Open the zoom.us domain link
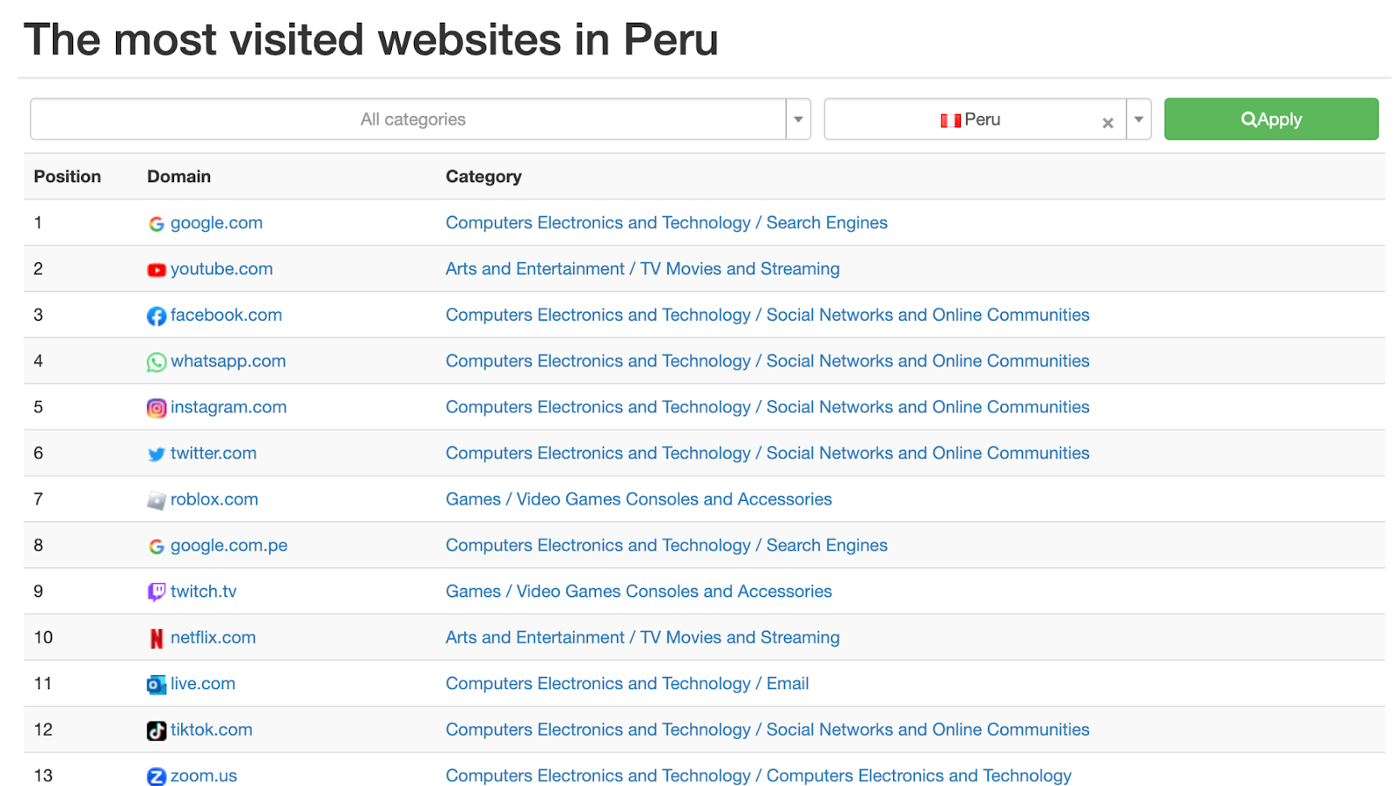Screen dimensions: 1394x786 (x=204, y=776)
